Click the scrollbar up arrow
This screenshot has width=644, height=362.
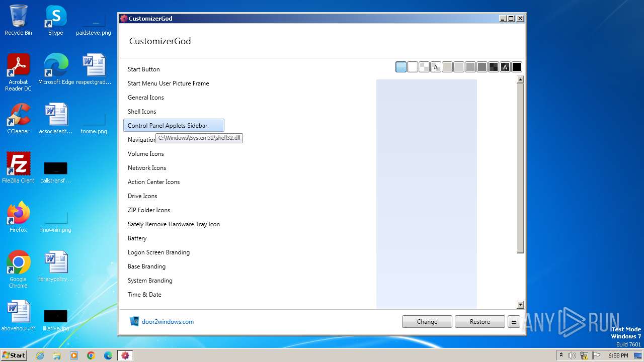coord(520,79)
